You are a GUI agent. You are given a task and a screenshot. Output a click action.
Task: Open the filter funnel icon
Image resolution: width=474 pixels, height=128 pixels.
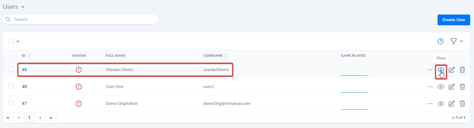453,41
